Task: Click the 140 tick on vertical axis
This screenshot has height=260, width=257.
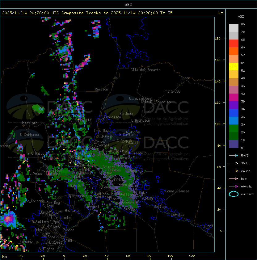Action: click(x=217, y=81)
